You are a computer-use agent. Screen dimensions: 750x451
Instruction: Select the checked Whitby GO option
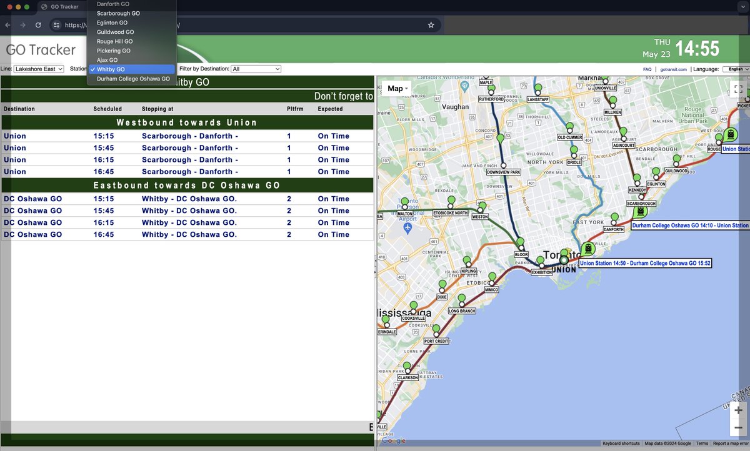[131, 69]
